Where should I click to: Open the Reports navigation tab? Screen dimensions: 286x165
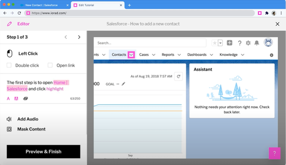168,55
